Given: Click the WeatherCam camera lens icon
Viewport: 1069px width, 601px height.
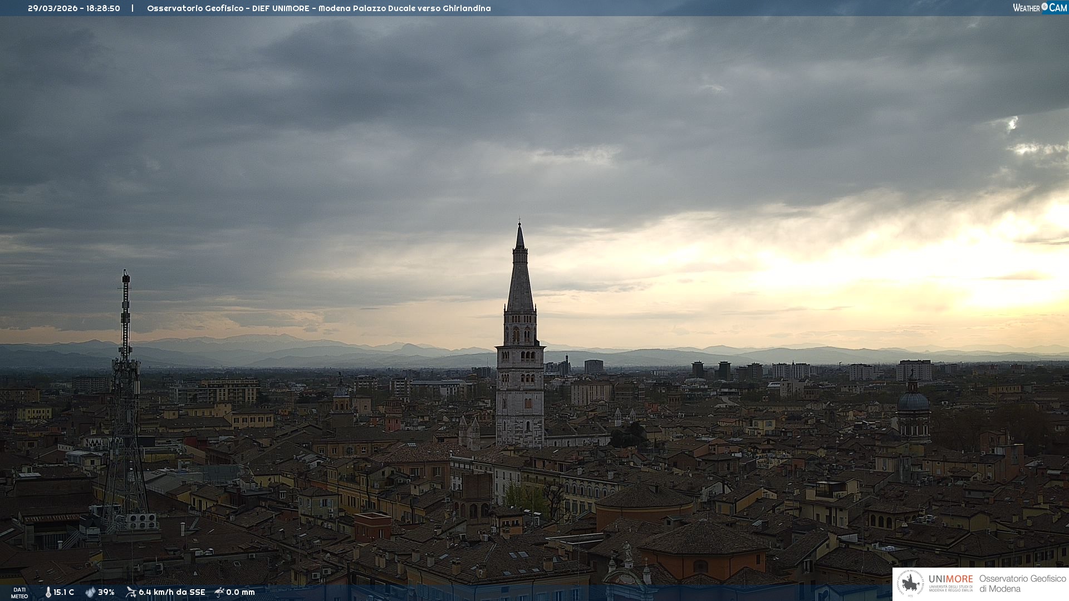Looking at the screenshot, I should (1045, 7).
